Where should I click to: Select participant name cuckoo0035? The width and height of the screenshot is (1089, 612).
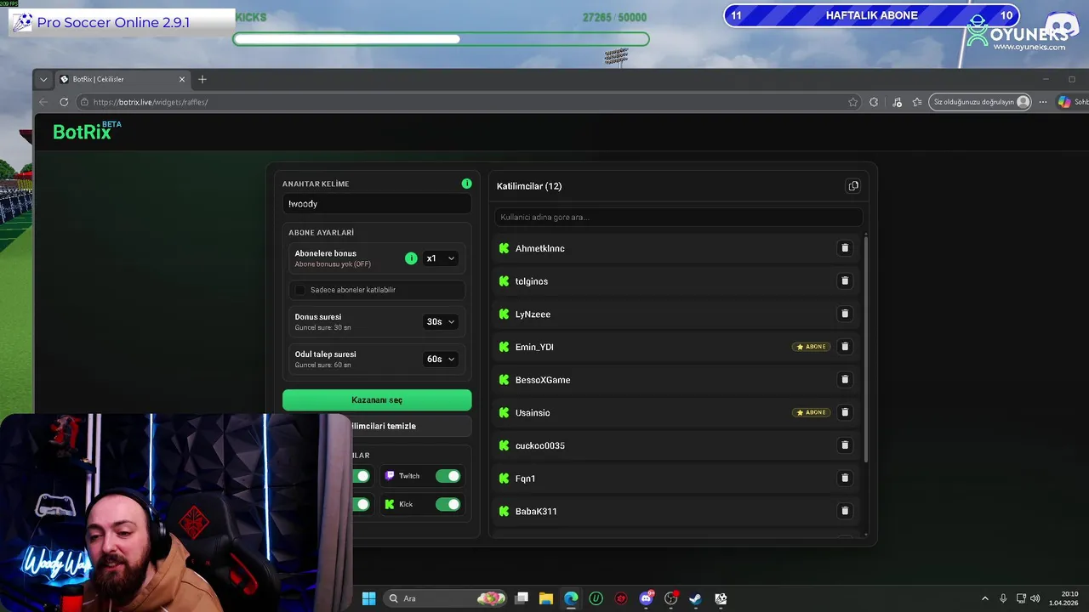coord(540,445)
